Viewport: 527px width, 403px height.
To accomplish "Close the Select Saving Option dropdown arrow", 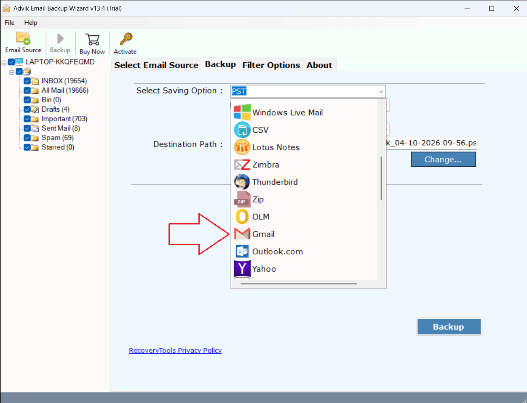I will tap(381, 91).
